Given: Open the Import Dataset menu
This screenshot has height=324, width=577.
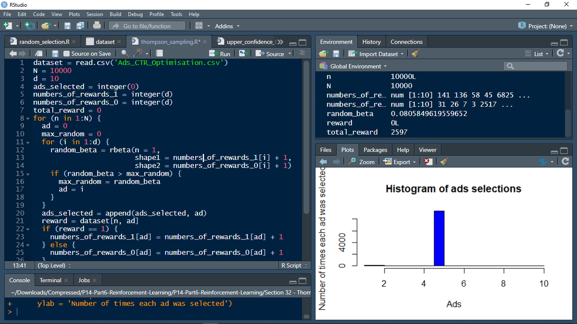Looking at the screenshot, I should (x=376, y=54).
